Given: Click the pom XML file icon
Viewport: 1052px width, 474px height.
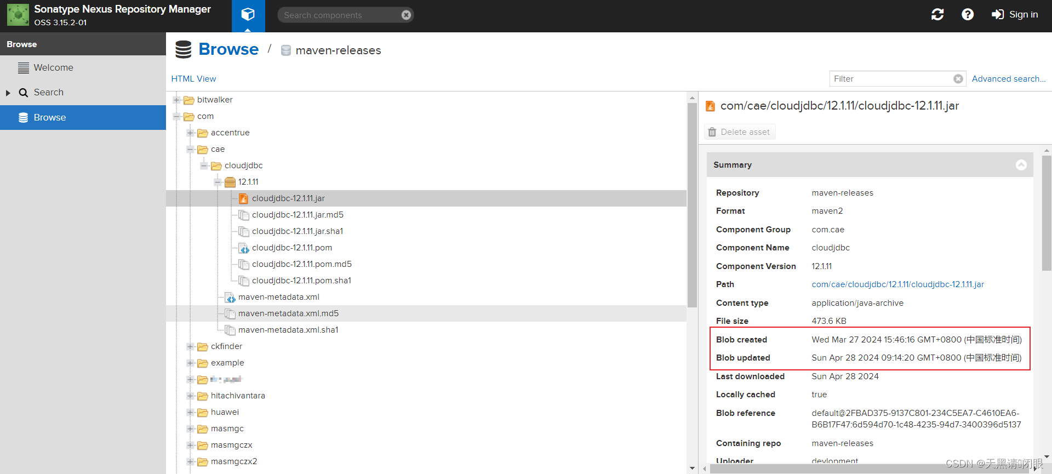Looking at the screenshot, I should click(x=244, y=248).
